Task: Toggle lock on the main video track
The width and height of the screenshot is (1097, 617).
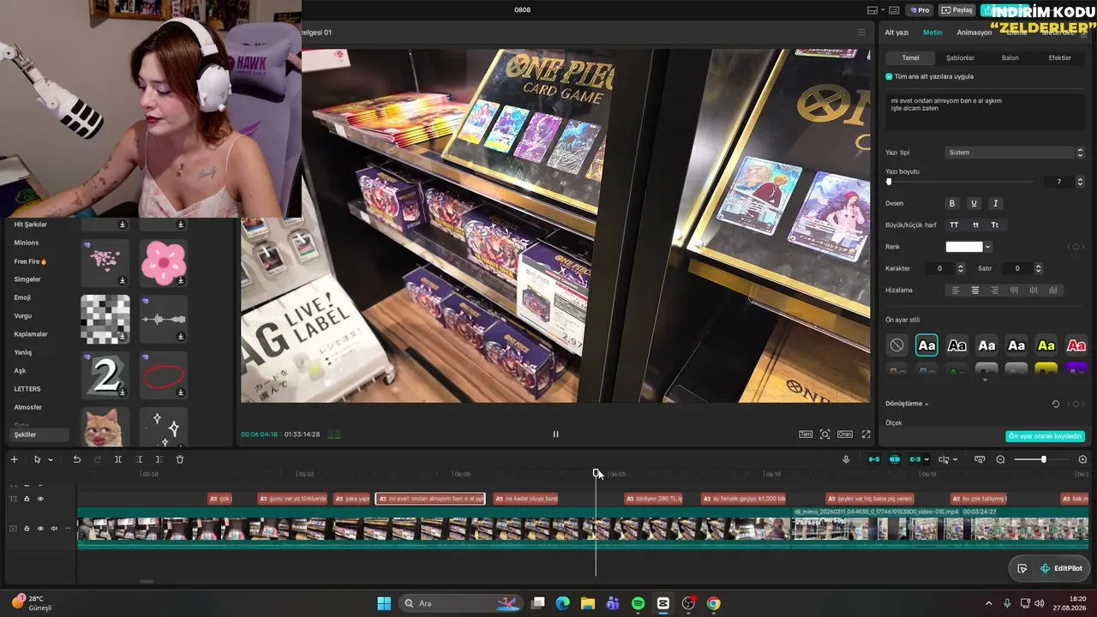Action: click(27, 529)
